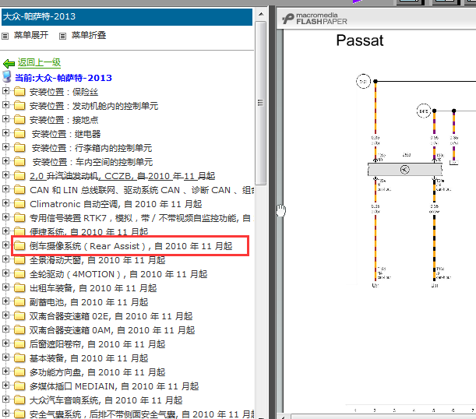Open 便捷系统, 自 2010 年 11 月起

coord(89,232)
